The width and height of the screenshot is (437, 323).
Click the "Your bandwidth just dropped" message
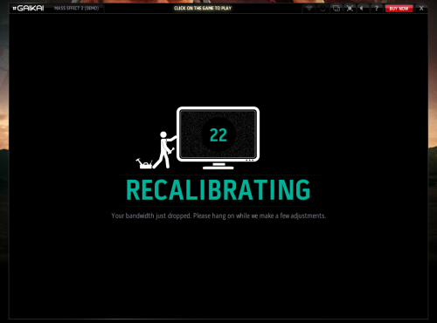(x=218, y=216)
